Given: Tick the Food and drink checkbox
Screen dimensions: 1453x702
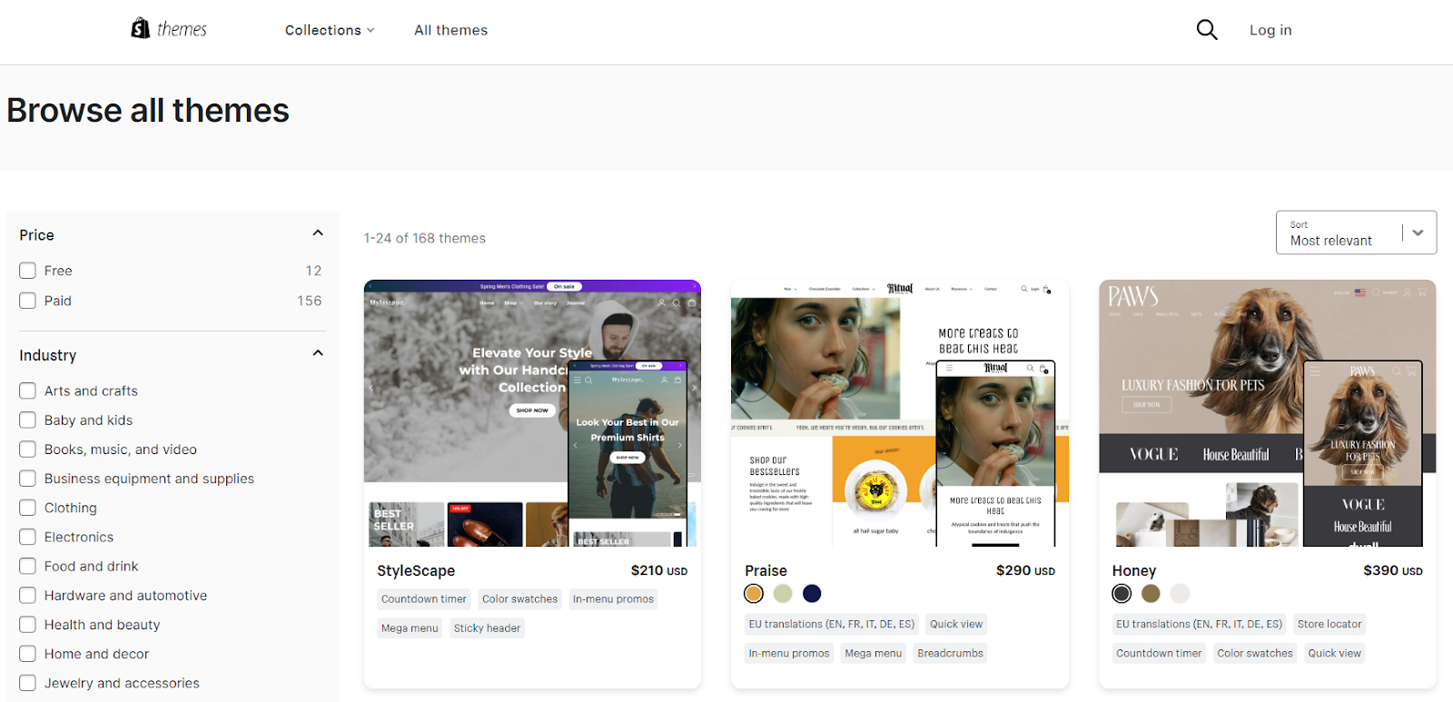Looking at the screenshot, I should point(28,566).
